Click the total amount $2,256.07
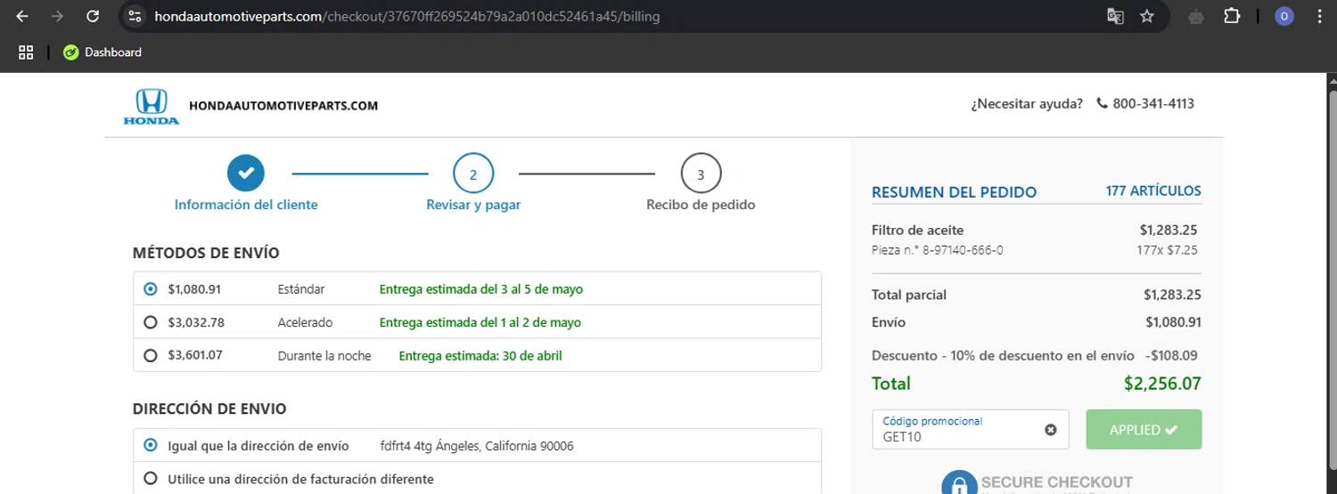1337x494 pixels. [1162, 385]
